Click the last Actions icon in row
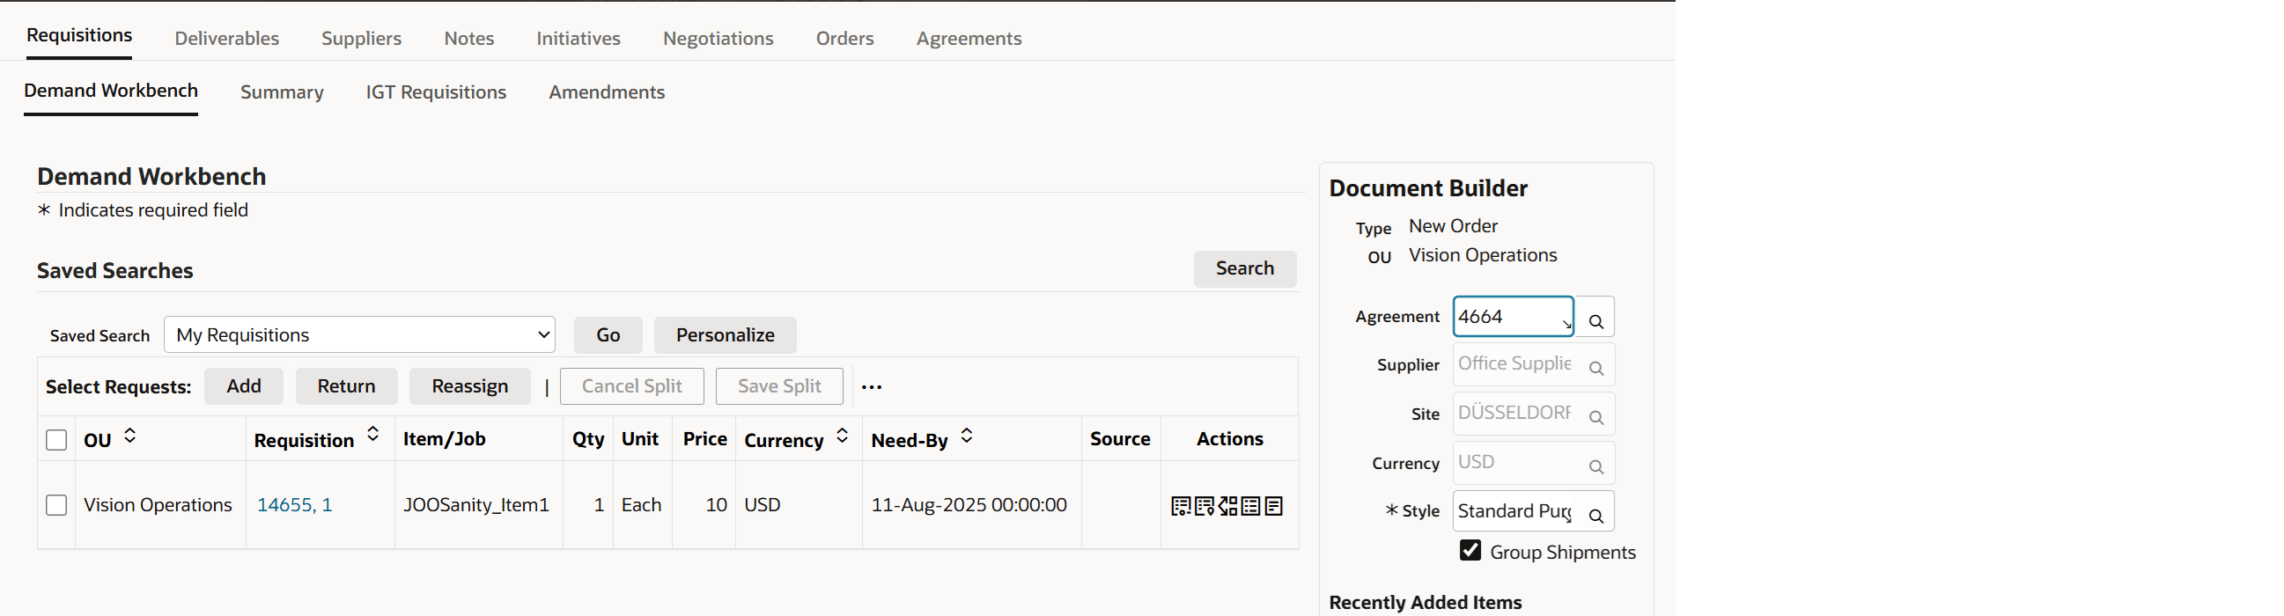The image size is (2284, 616). click(1274, 506)
